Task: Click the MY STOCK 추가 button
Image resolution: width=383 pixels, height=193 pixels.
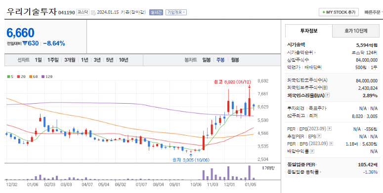Action: (339, 12)
